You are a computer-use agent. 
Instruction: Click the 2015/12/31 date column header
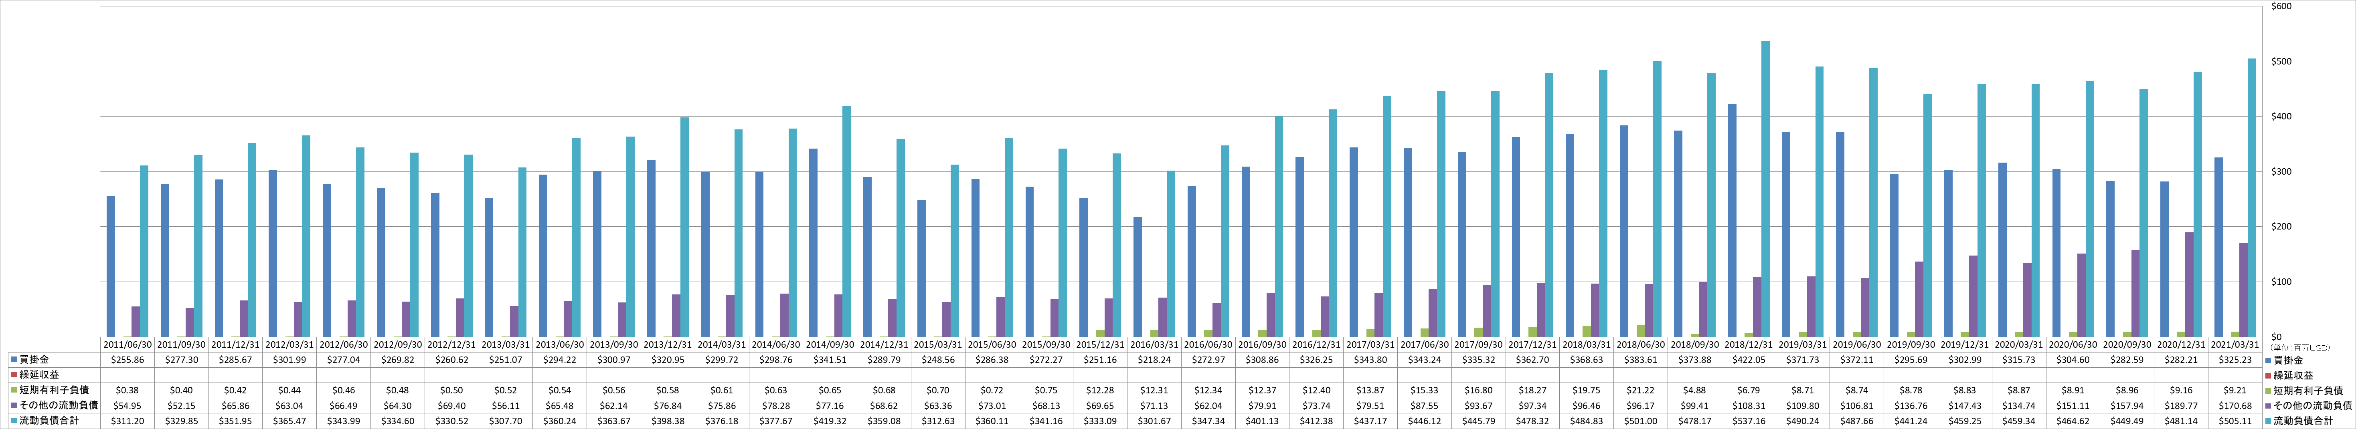1099,345
